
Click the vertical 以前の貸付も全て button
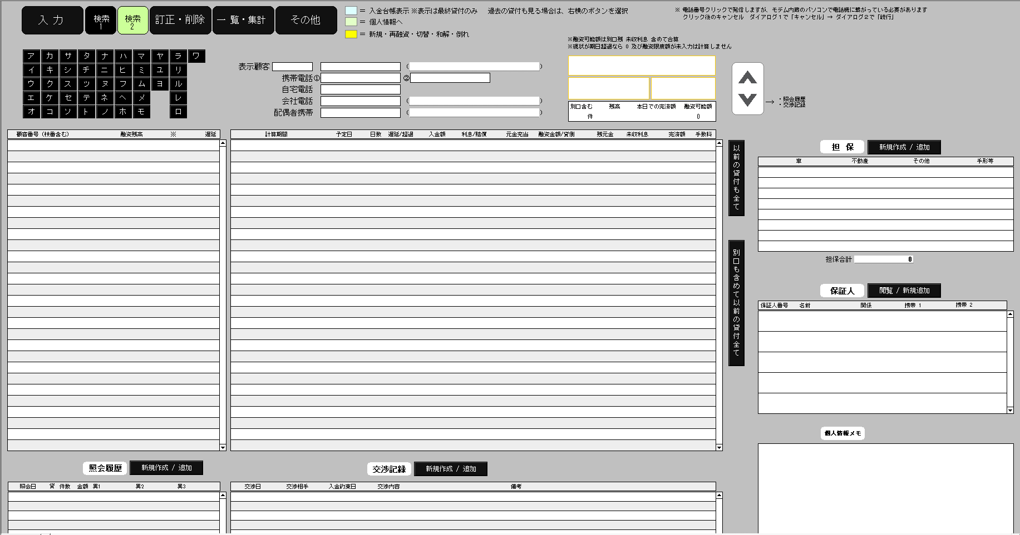click(x=736, y=178)
